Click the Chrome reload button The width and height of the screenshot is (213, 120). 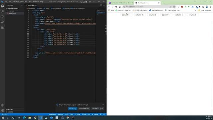[x=116, y=7]
